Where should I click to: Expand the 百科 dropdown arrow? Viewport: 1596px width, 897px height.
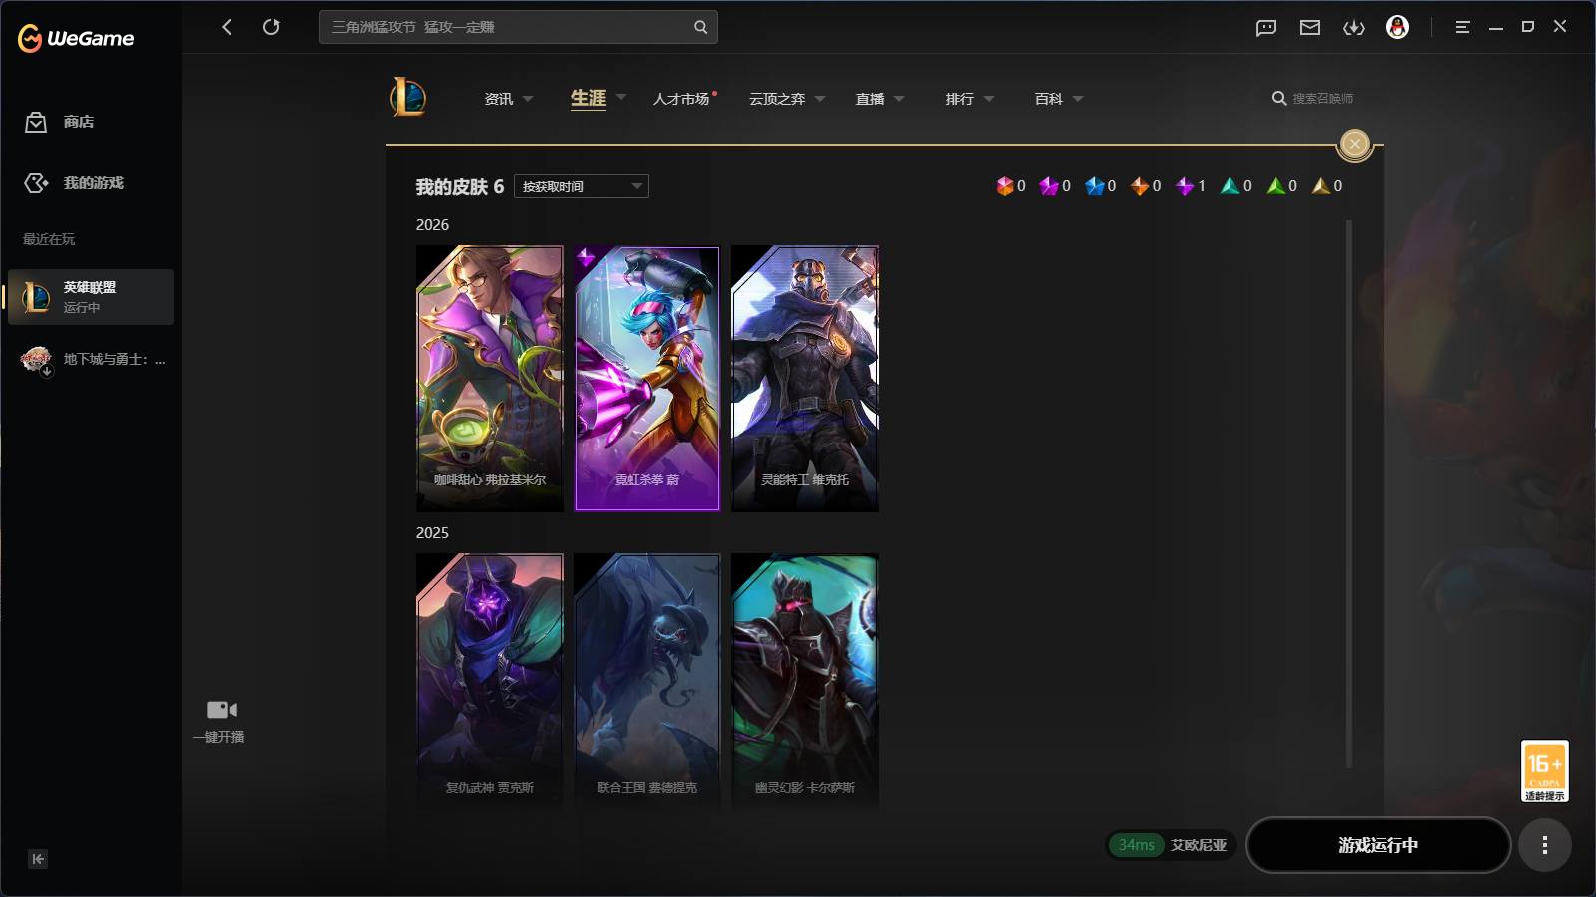[1078, 99]
